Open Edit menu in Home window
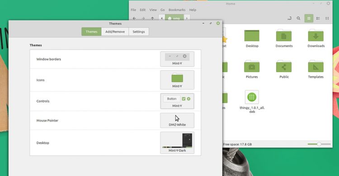Image resolution: width=339 pixels, height=176 pixels. click(142, 10)
